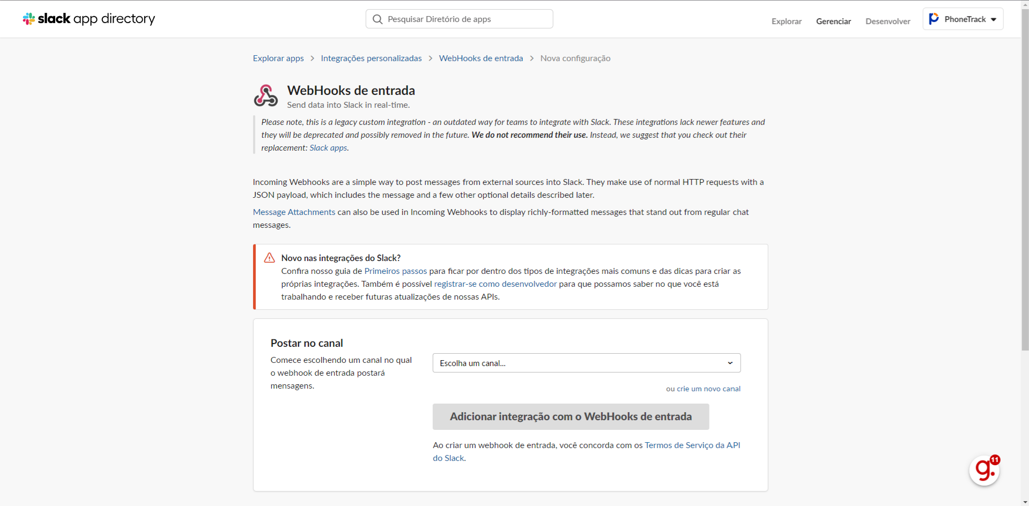Screen dimensions: 1029x506
Task: Open the Desenvolver menu item
Action: (888, 21)
